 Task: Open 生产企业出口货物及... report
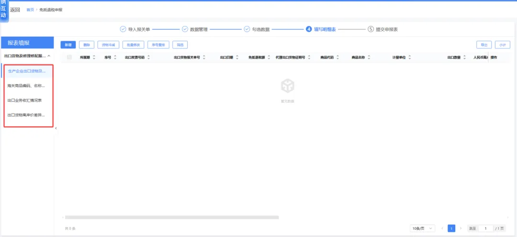coord(27,71)
